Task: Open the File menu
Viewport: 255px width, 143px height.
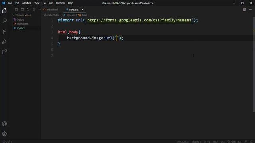Action: 10,3
